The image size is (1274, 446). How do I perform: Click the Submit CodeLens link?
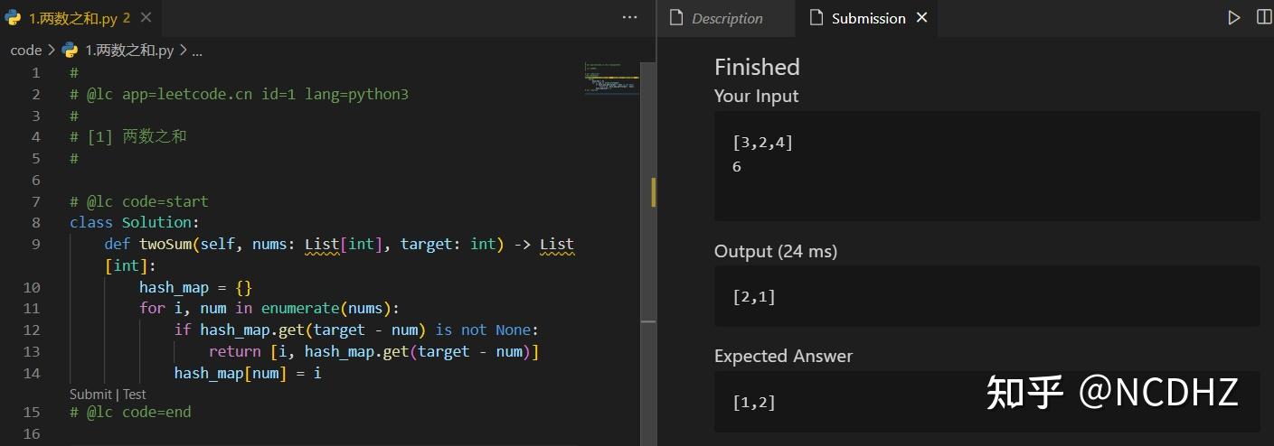pyautogui.click(x=90, y=394)
